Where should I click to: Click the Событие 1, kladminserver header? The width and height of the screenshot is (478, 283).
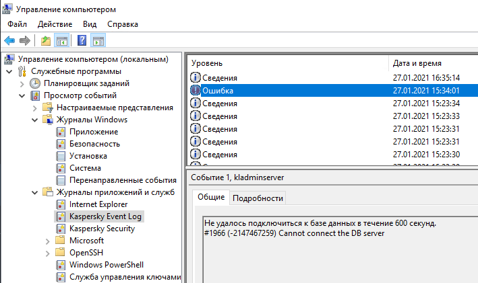point(237,177)
